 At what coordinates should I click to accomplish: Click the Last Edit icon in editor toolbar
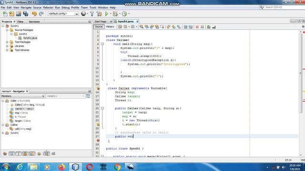click(x=120, y=27)
